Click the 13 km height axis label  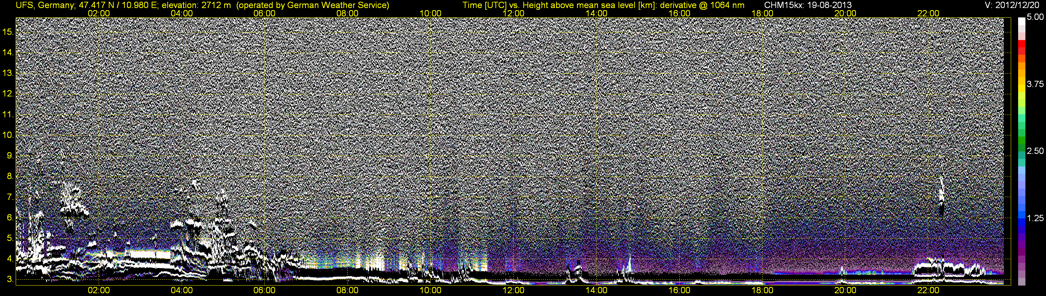click(8, 73)
